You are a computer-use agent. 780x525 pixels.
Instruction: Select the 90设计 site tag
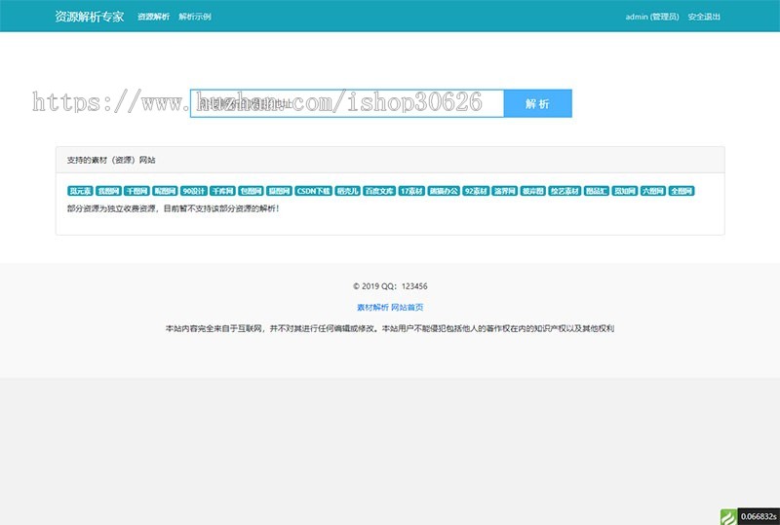[193, 191]
